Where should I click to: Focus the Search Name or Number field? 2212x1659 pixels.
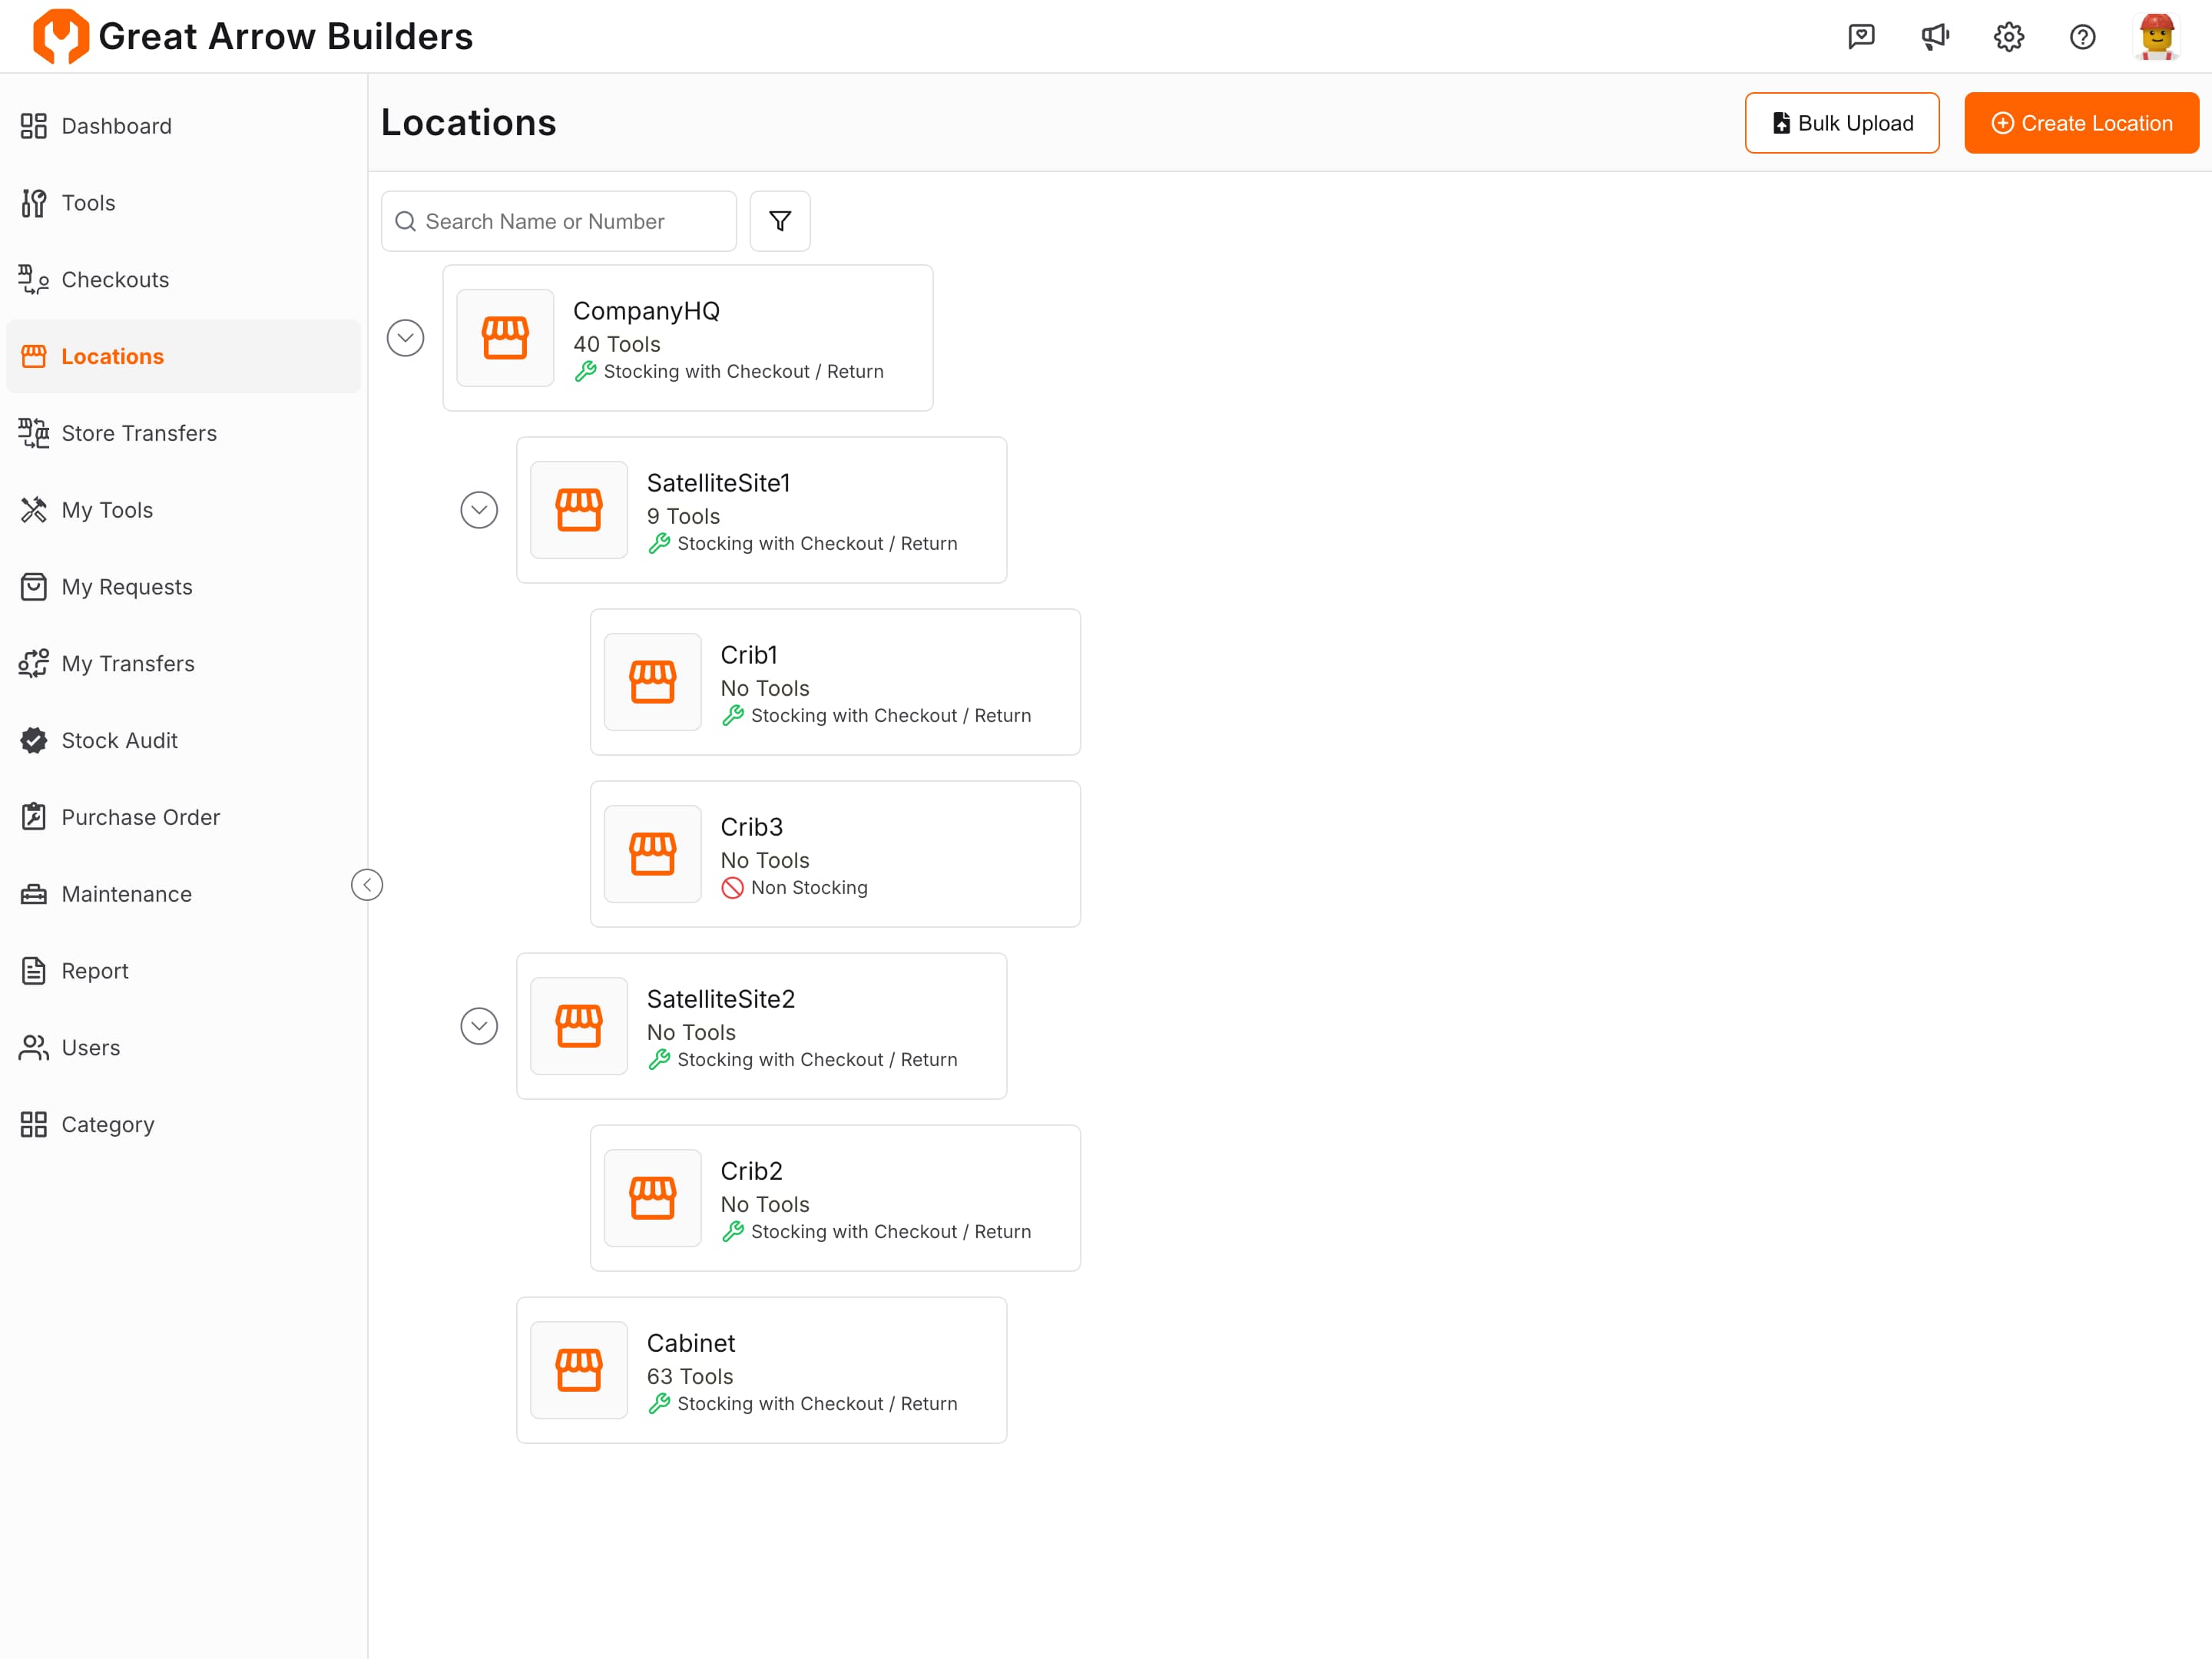pyautogui.click(x=570, y=221)
